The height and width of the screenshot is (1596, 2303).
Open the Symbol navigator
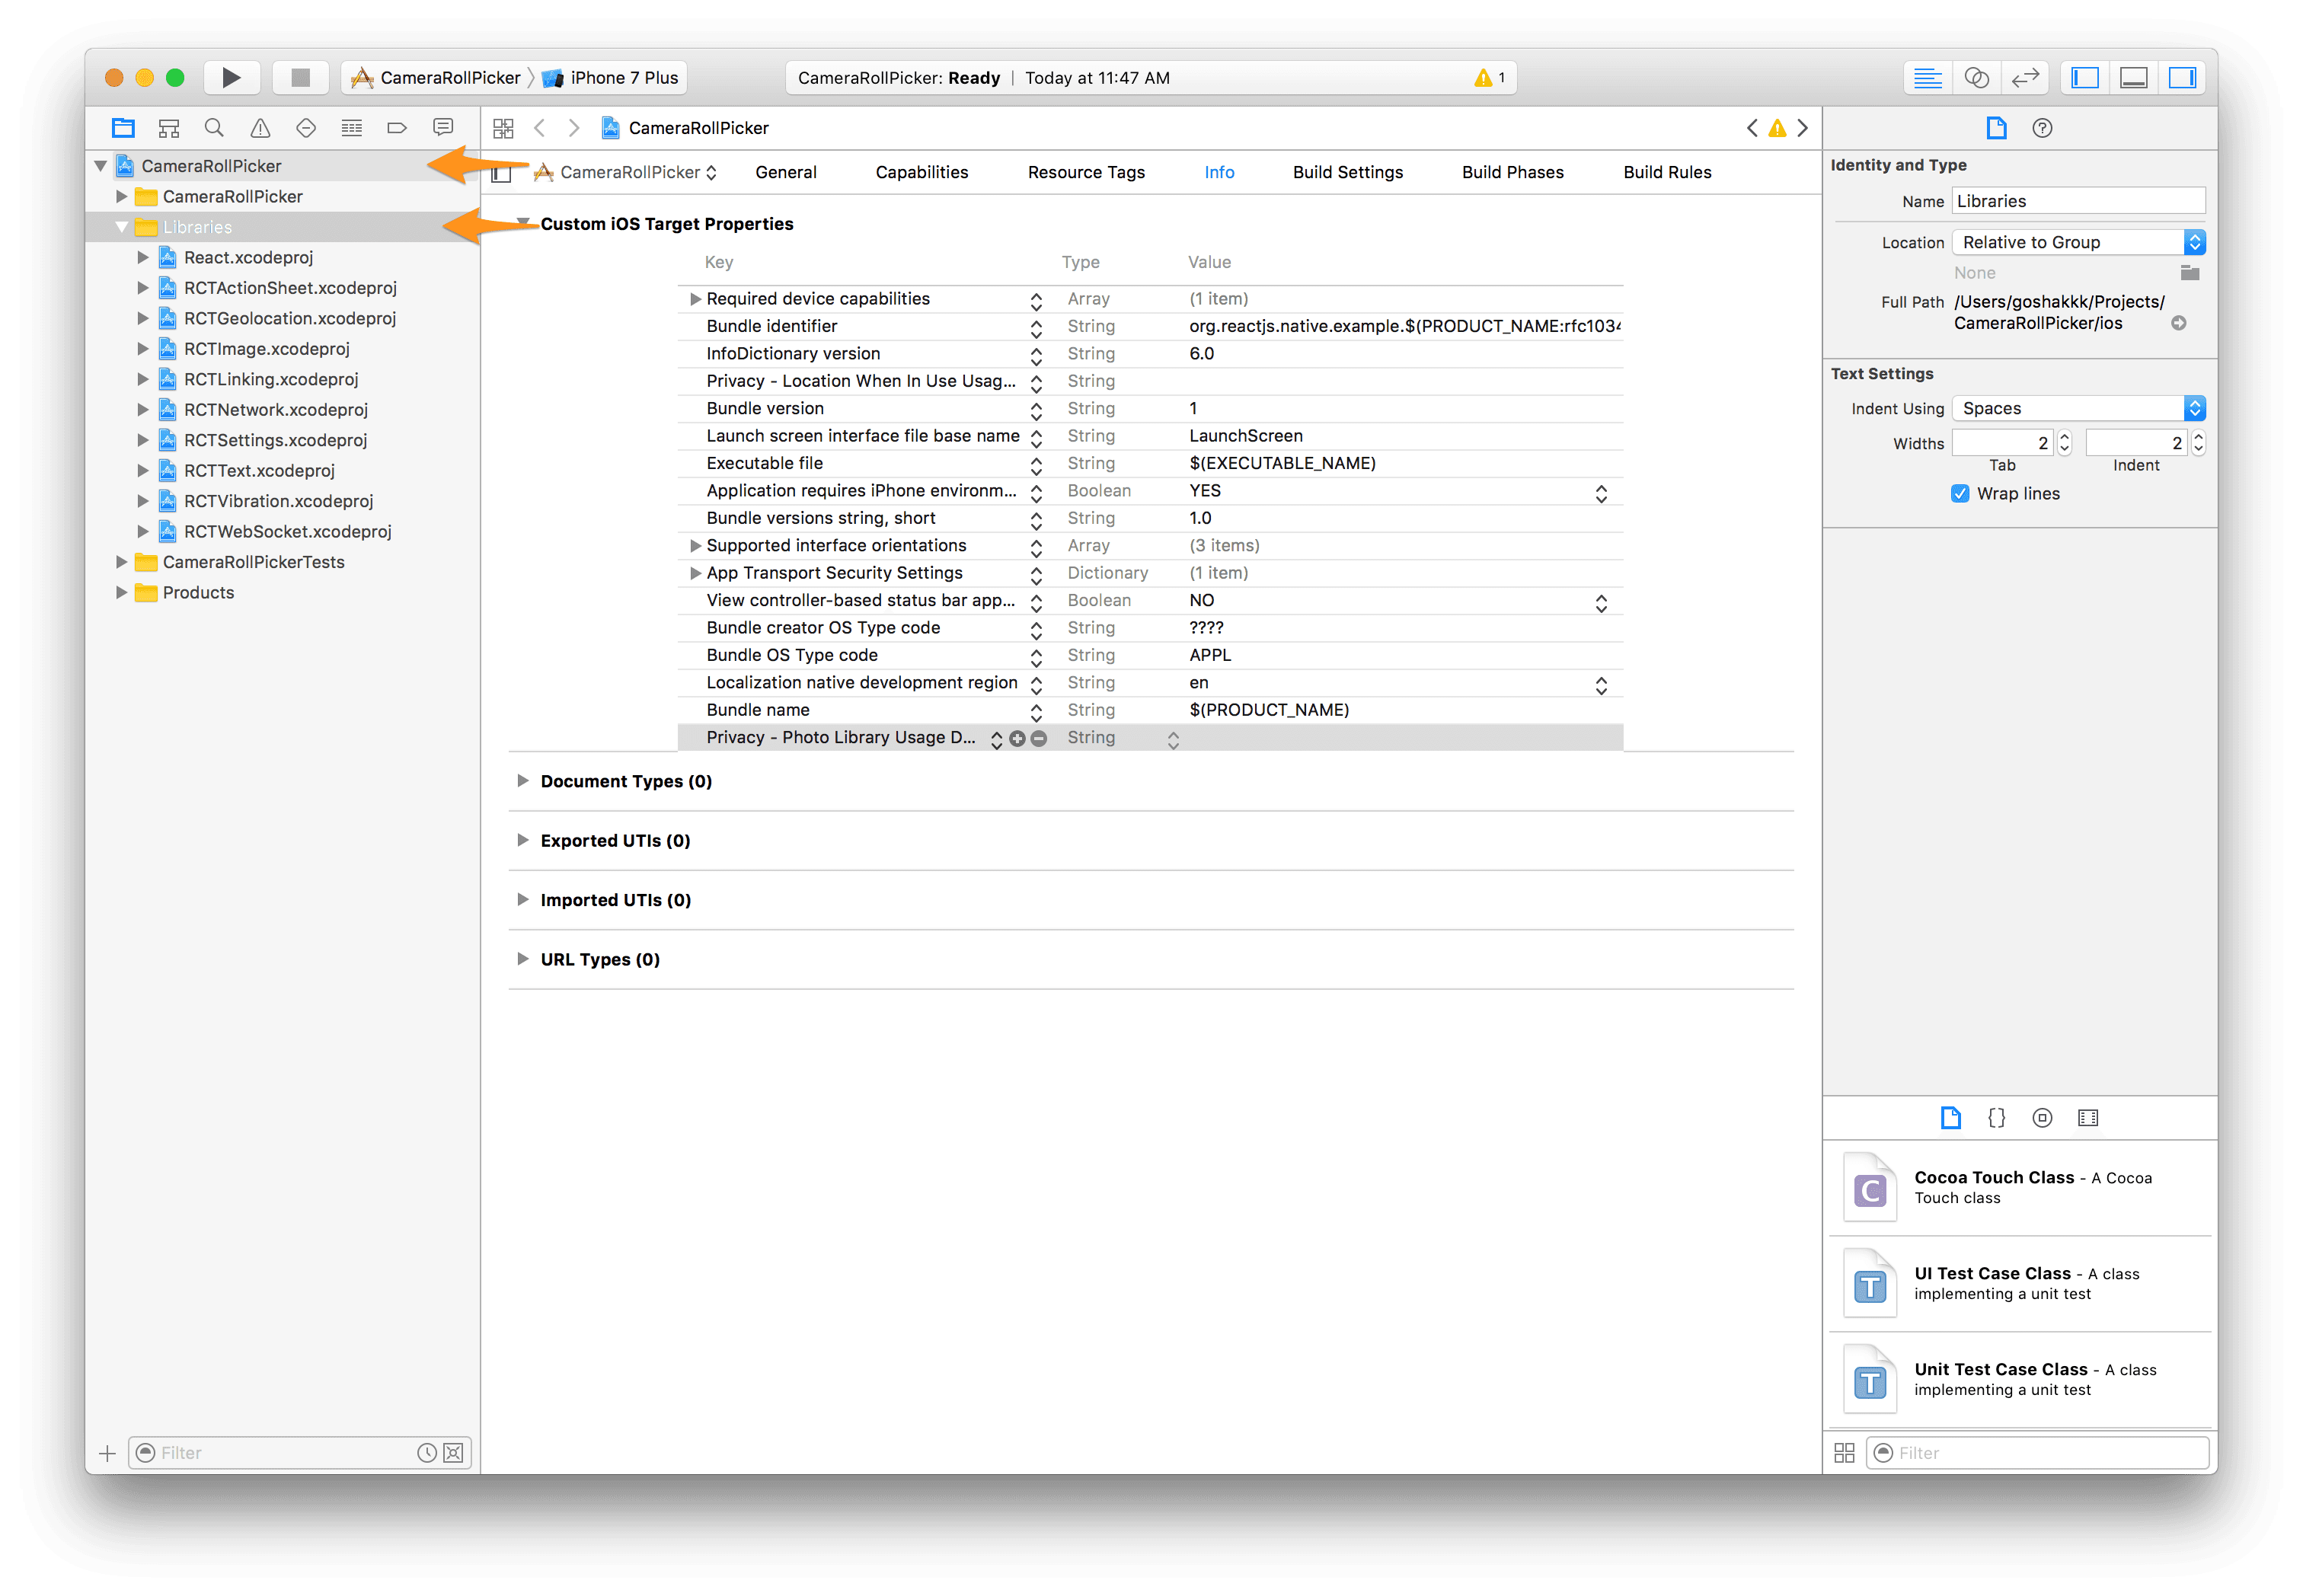click(x=169, y=128)
